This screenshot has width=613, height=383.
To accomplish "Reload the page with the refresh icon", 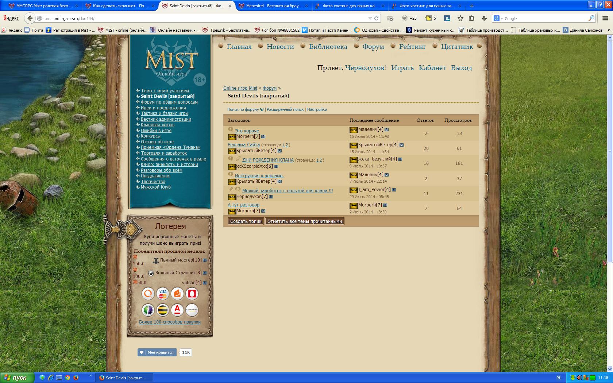I will tap(376, 18).
